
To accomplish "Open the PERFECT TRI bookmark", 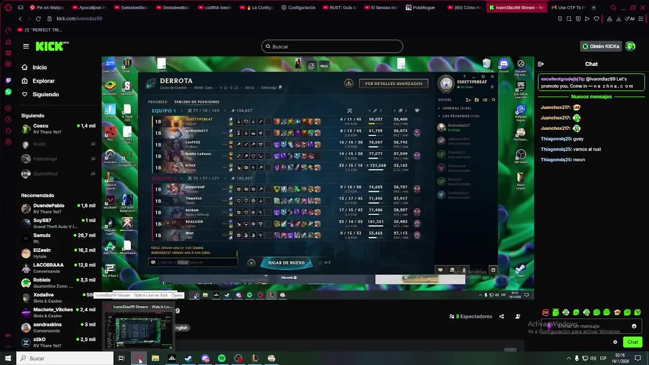I will (x=40, y=30).
